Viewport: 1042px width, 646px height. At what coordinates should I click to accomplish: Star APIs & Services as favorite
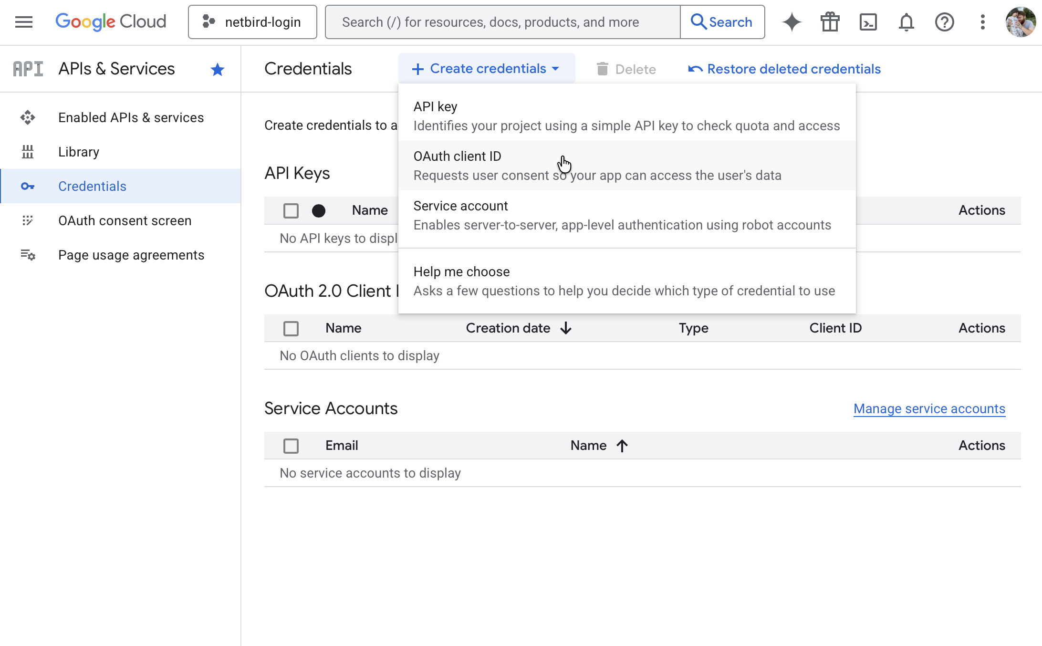(218, 69)
